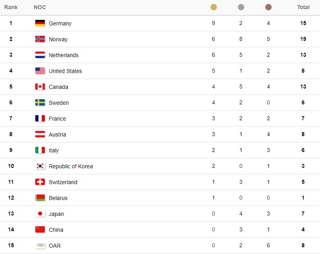Image resolution: width=320 pixels, height=254 pixels.
Task: Click the Norway flag icon
Action: 40,39
